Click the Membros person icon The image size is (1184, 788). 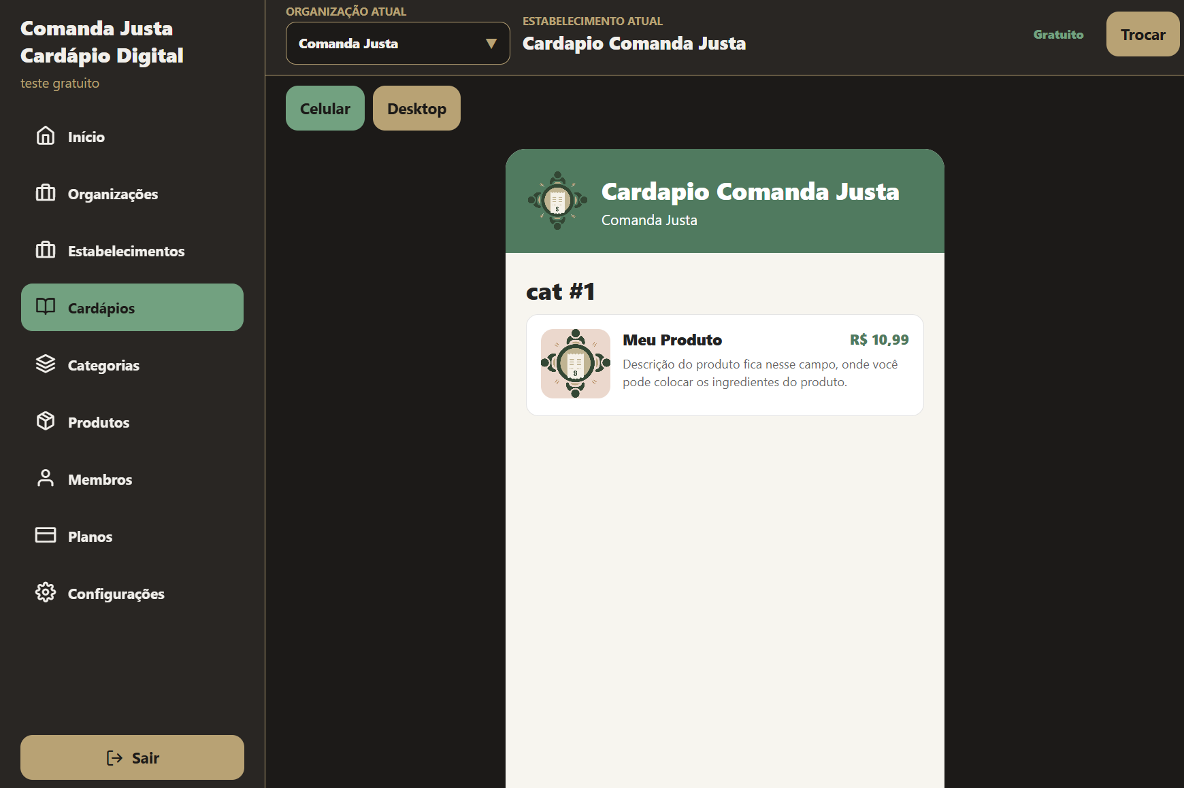coord(46,479)
